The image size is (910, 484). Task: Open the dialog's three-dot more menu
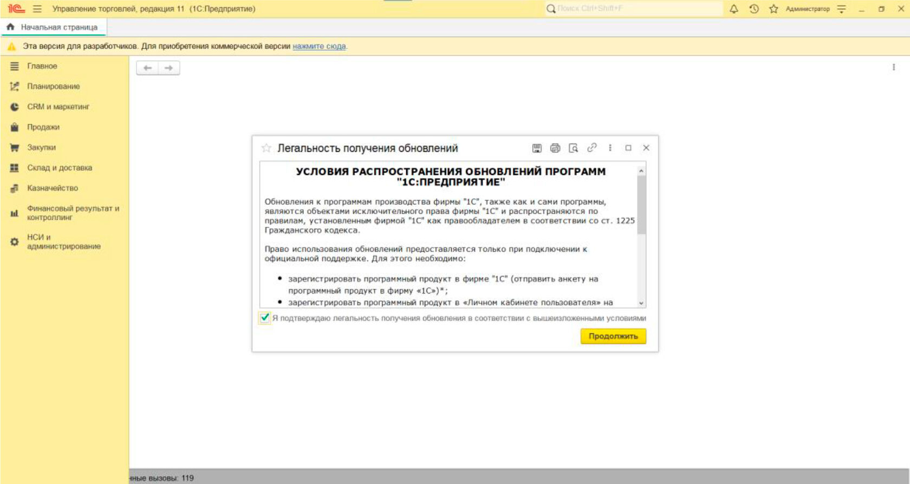point(610,148)
